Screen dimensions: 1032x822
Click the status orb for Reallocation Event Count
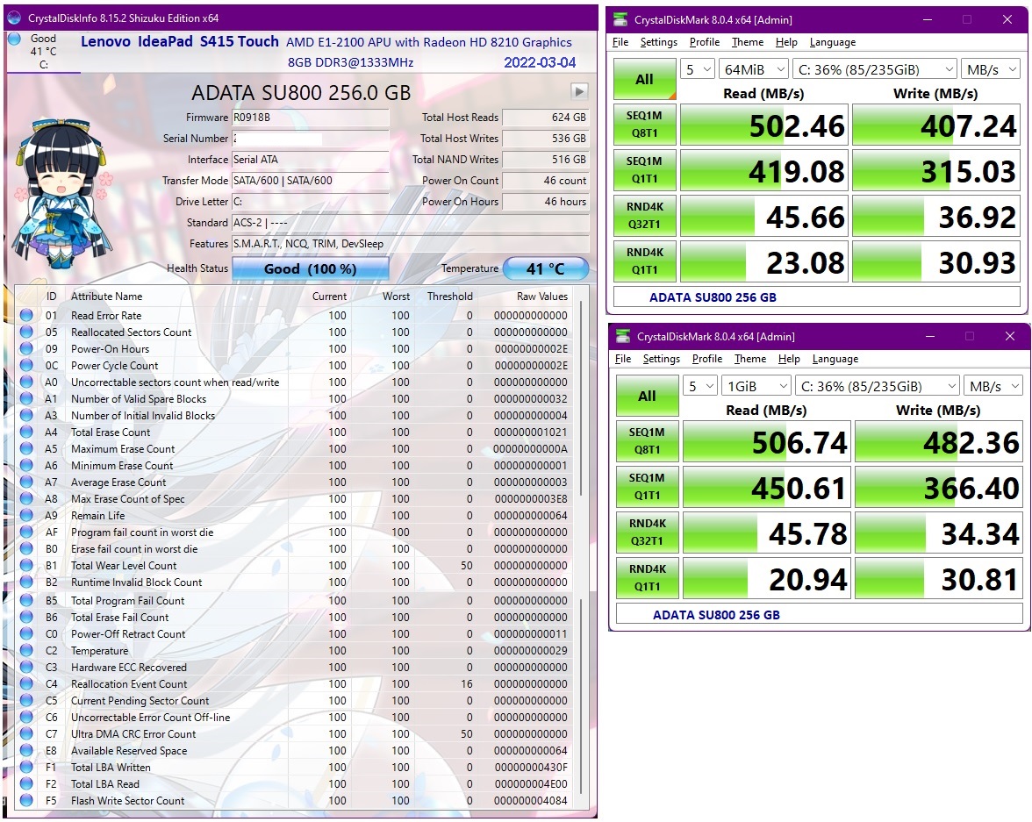click(26, 683)
